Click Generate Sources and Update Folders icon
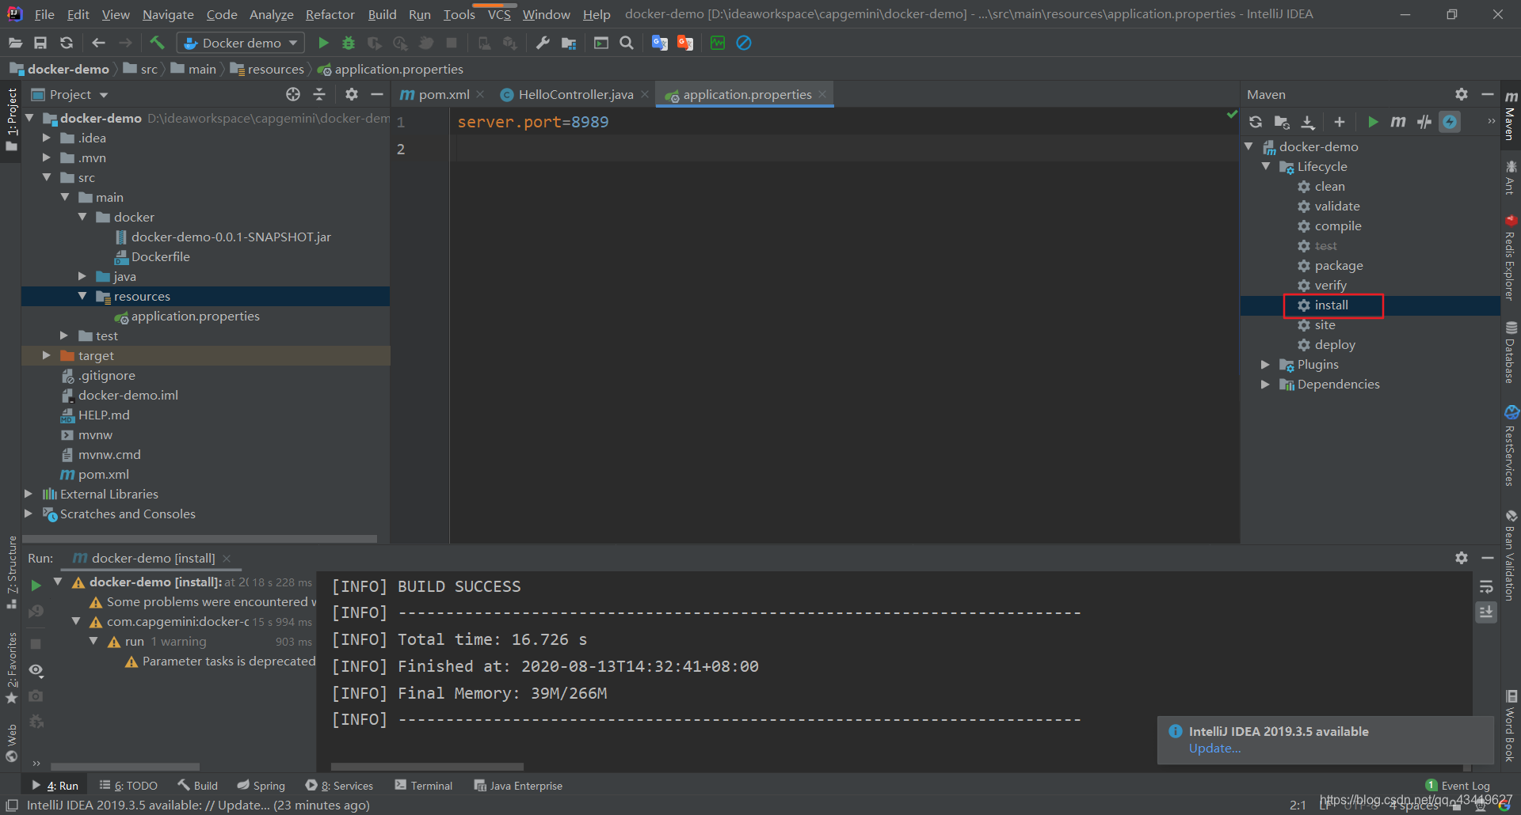The width and height of the screenshot is (1521, 815). click(x=1282, y=122)
